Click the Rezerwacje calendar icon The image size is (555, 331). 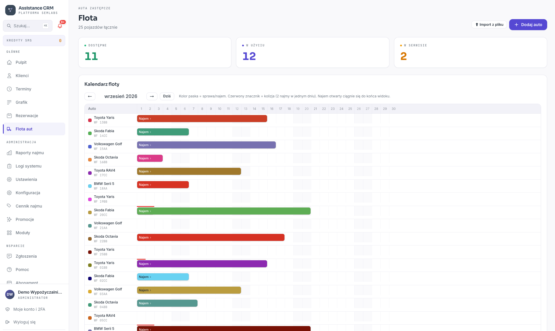(9, 116)
